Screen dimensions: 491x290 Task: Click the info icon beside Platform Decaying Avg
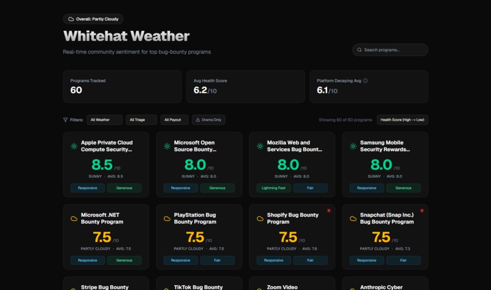click(365, 81)
